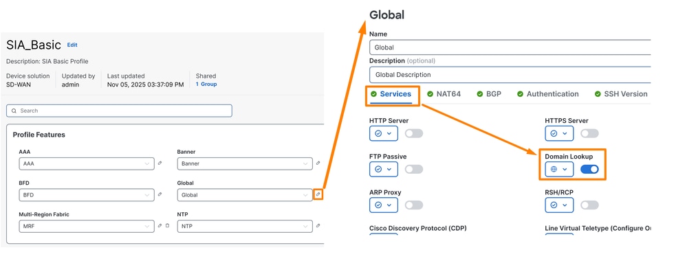The width and height of the screenshot is (687, 261).
Task: Click the pencil icon next to NTP
Action: (x=318, y=225)
